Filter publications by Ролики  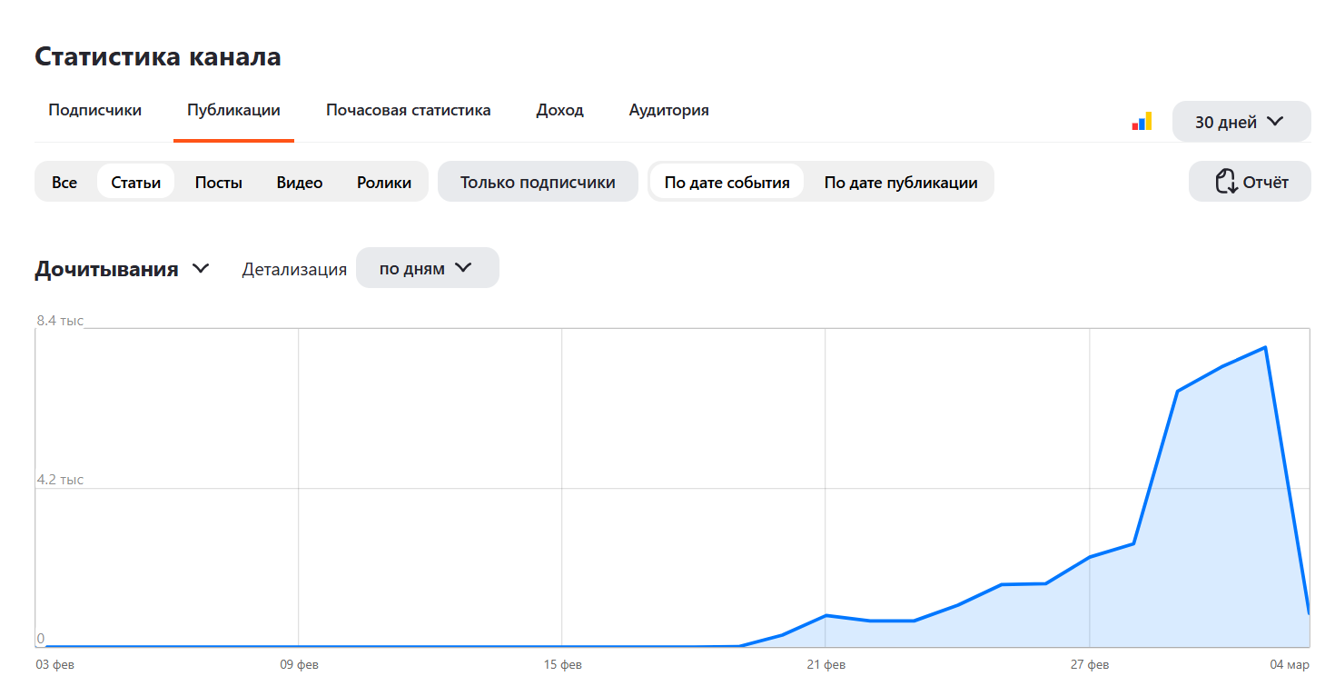point(383,182)
